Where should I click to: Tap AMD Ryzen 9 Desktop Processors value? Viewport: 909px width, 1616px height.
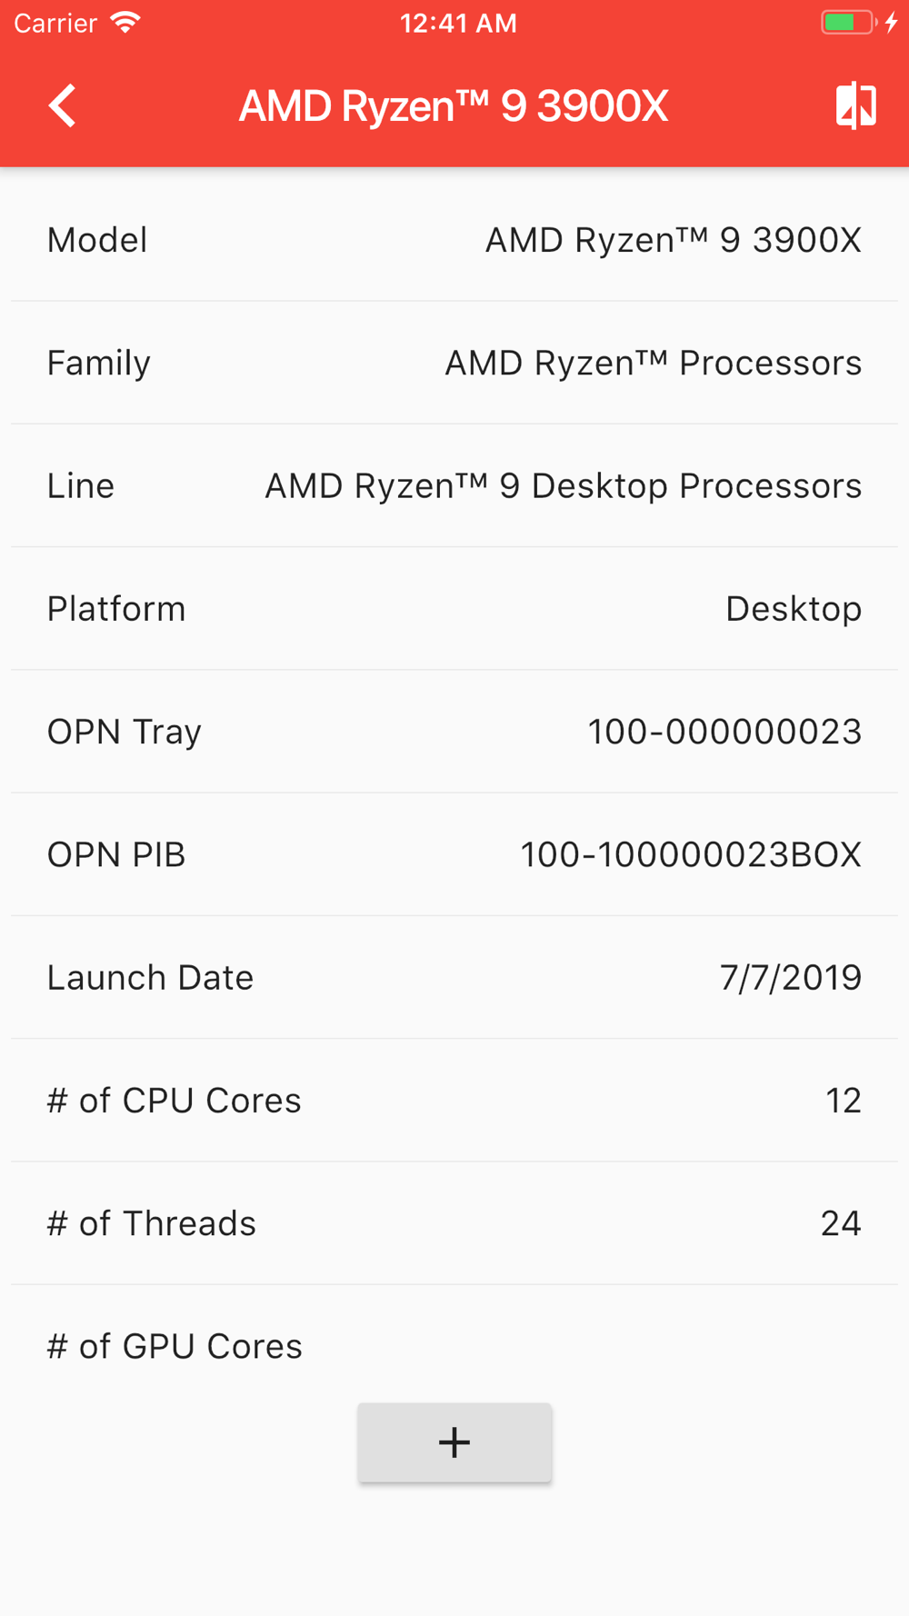tap(563, 486)
